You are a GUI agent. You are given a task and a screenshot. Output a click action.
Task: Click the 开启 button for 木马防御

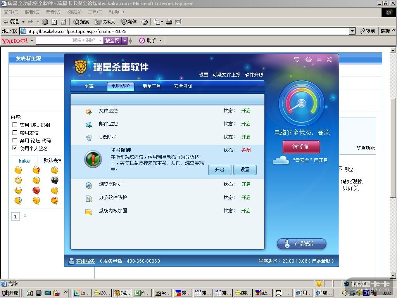pyautogui.click(x=219, y=170)
